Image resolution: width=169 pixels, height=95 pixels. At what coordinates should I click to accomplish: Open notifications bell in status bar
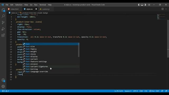tap(166, 91)
